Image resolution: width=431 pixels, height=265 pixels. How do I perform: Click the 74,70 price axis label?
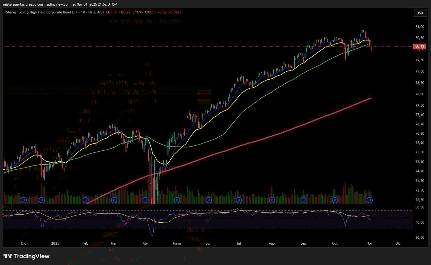click(419, 171)
